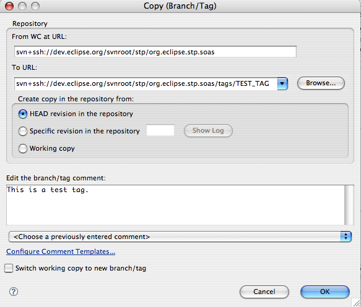Open the To URL dropdown arrow
361x307 pixels.
(282, 84)
